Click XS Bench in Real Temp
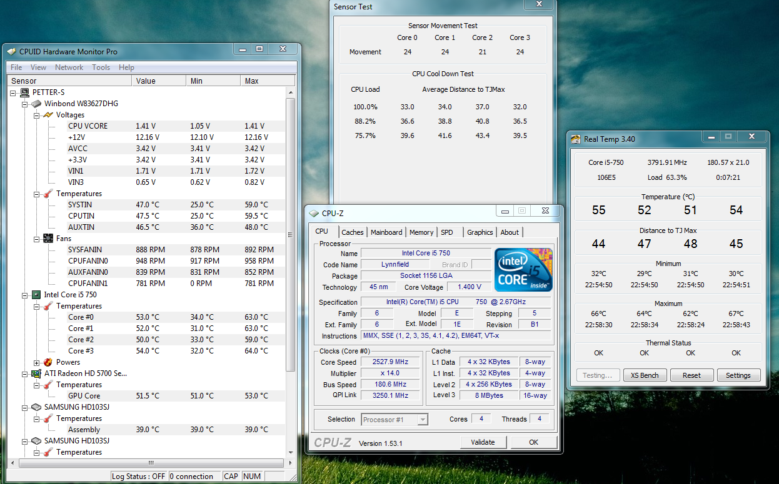779x484 pixels. point(645,375)
